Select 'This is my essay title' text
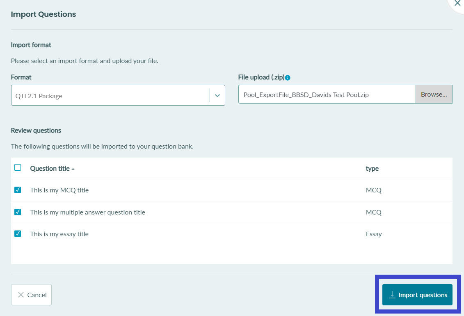 pyautogui.click(x=59, y=234)
